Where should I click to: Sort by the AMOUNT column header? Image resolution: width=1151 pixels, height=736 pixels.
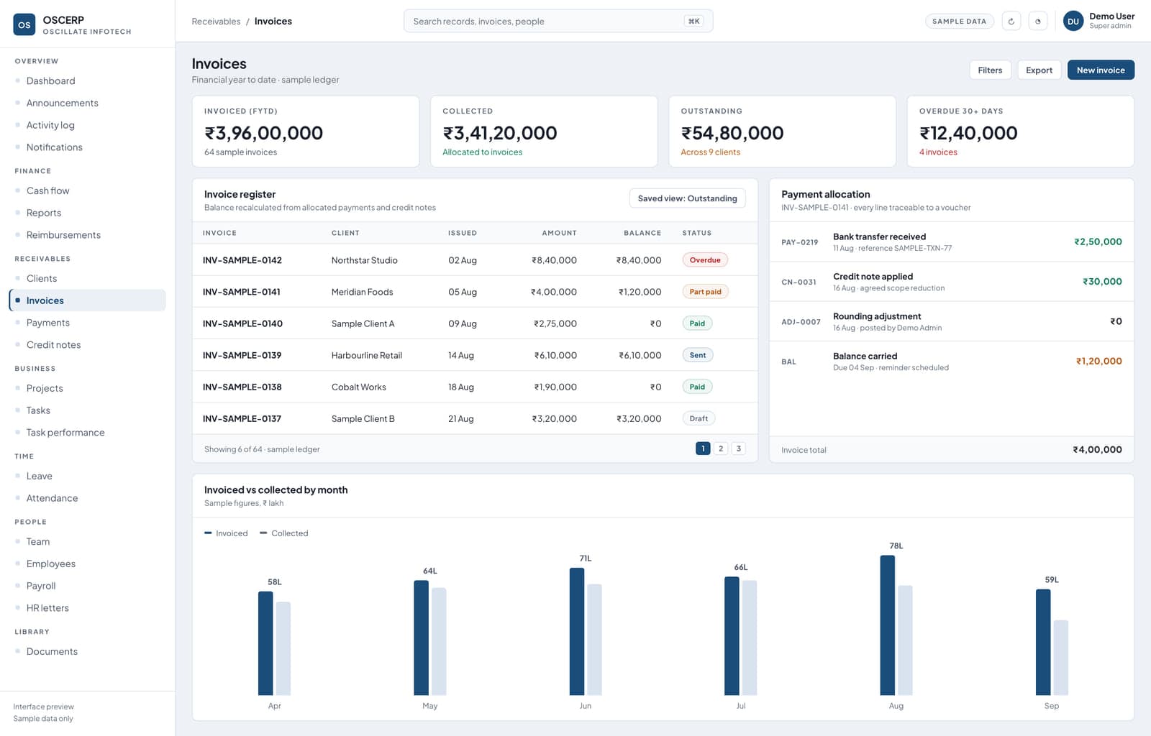559,233
